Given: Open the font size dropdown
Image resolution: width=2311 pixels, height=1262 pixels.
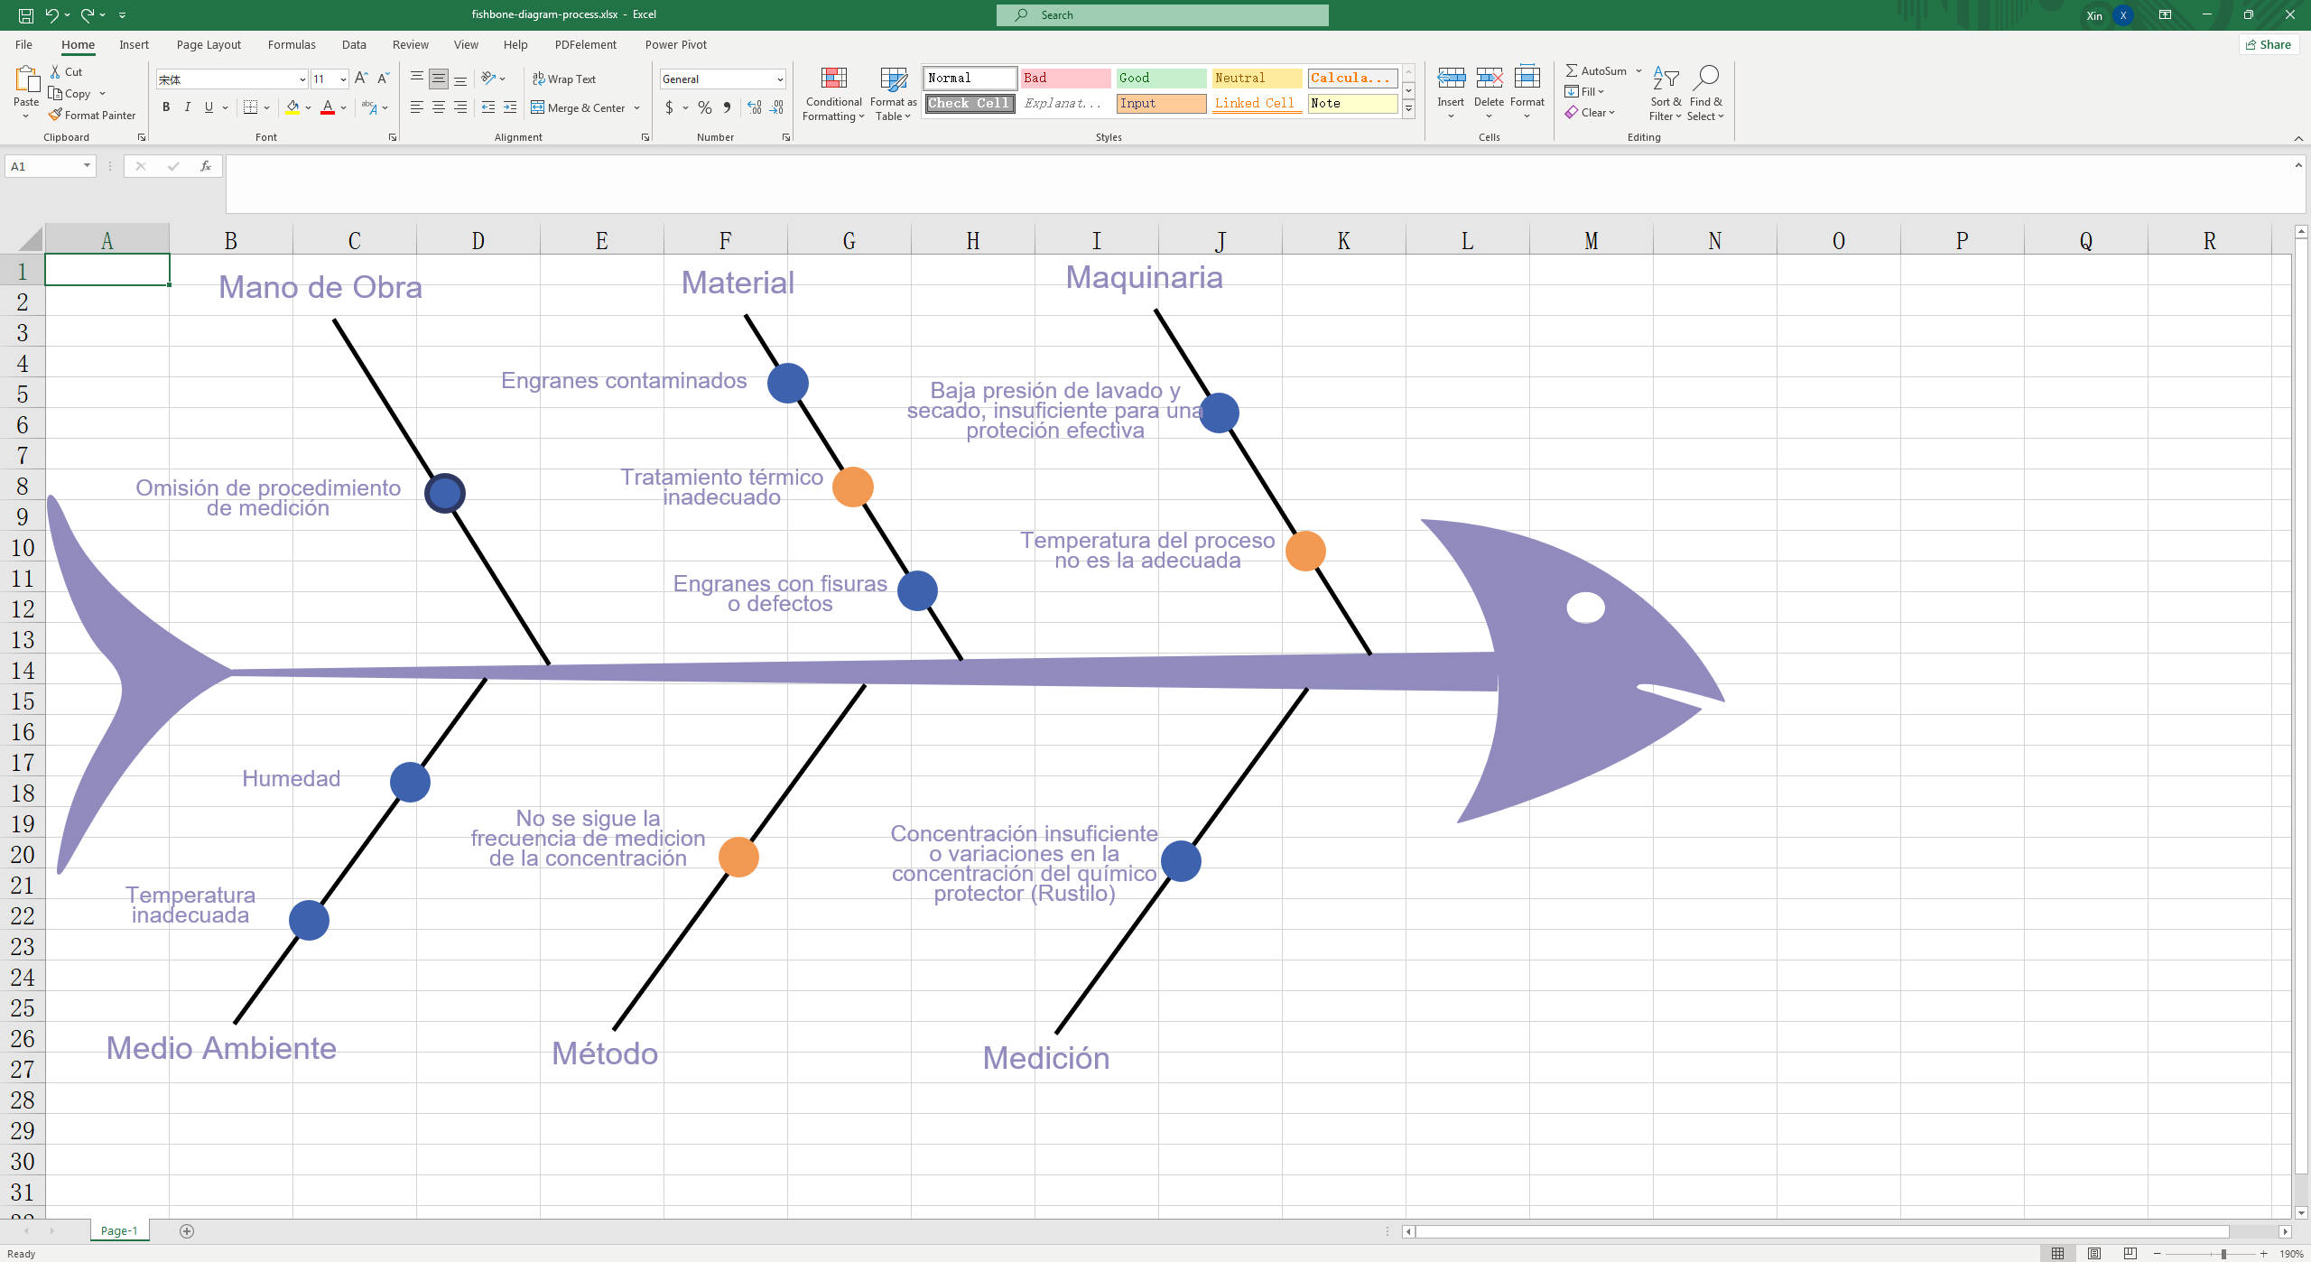Looking at the screenshot, I should pos(343,79).
